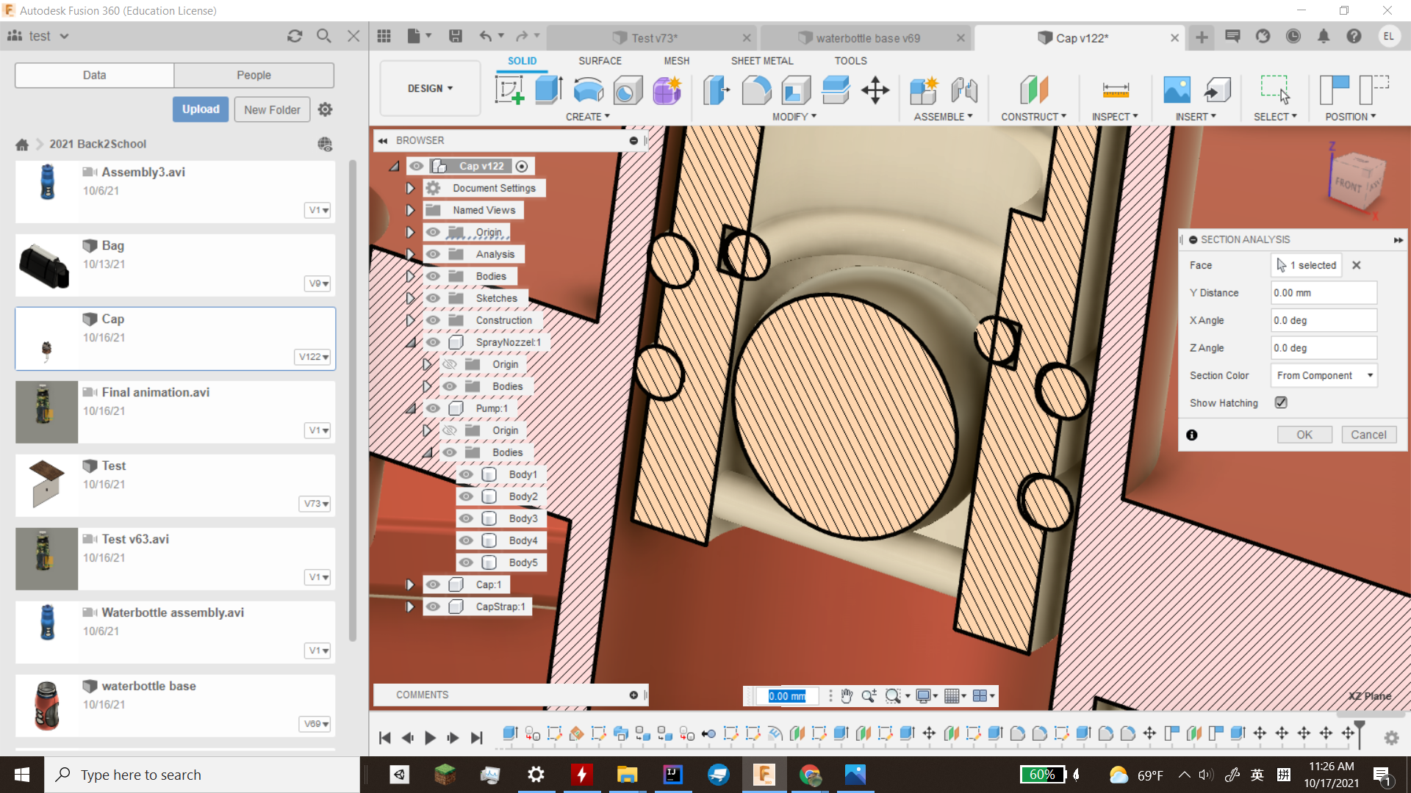Select the Fillet tool under Modify
Viewport: 1411px width, 793px height.
pos(757,90)
